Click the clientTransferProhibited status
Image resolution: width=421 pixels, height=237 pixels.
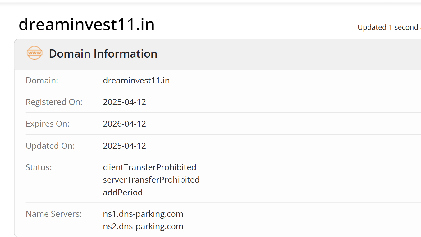tap(149, 167)
